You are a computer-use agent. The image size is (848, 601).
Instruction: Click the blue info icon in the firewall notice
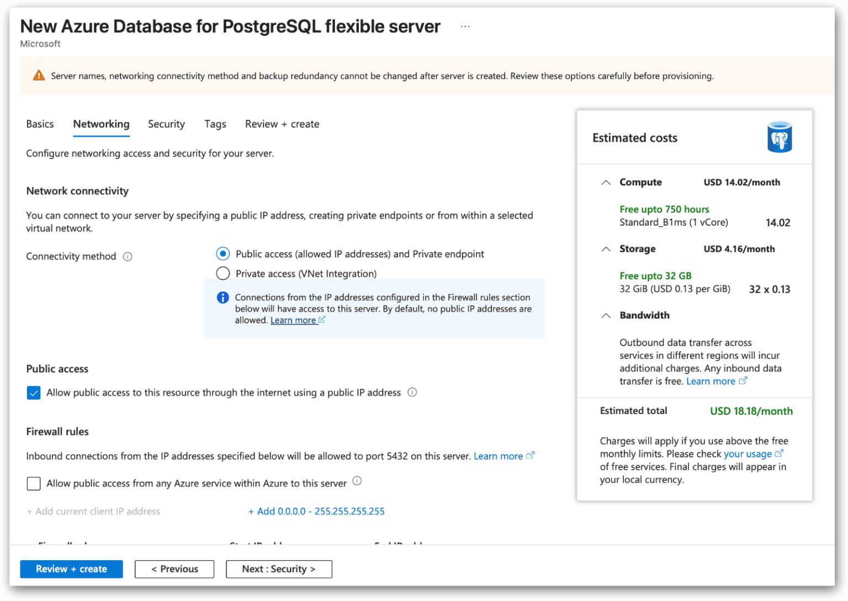(x=222, y=297)
